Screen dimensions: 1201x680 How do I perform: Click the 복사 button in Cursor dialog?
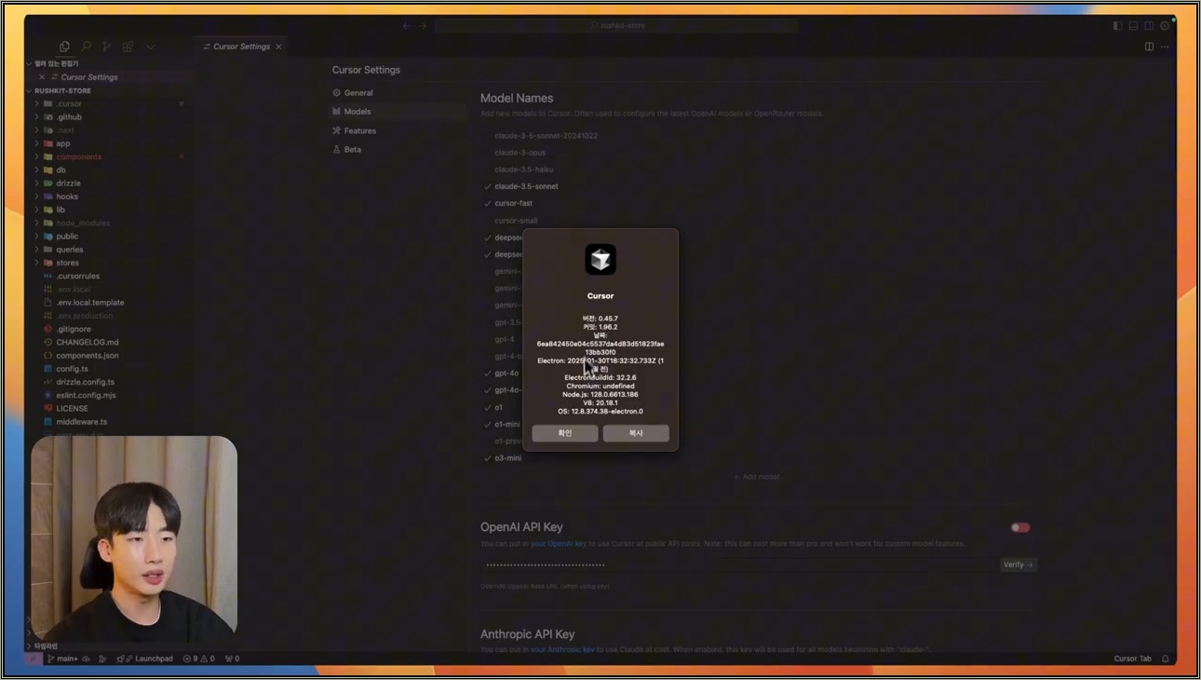coord(636,433)
